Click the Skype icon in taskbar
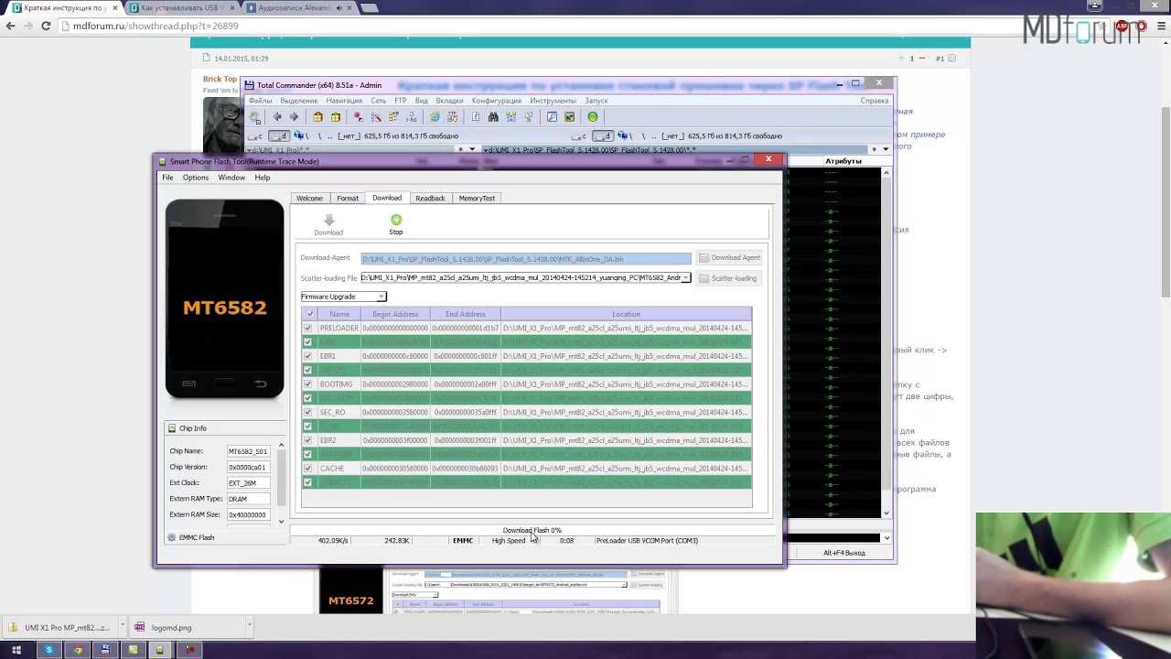The image size is (1171, 659). pyautogui.click(x=49, y=650)
